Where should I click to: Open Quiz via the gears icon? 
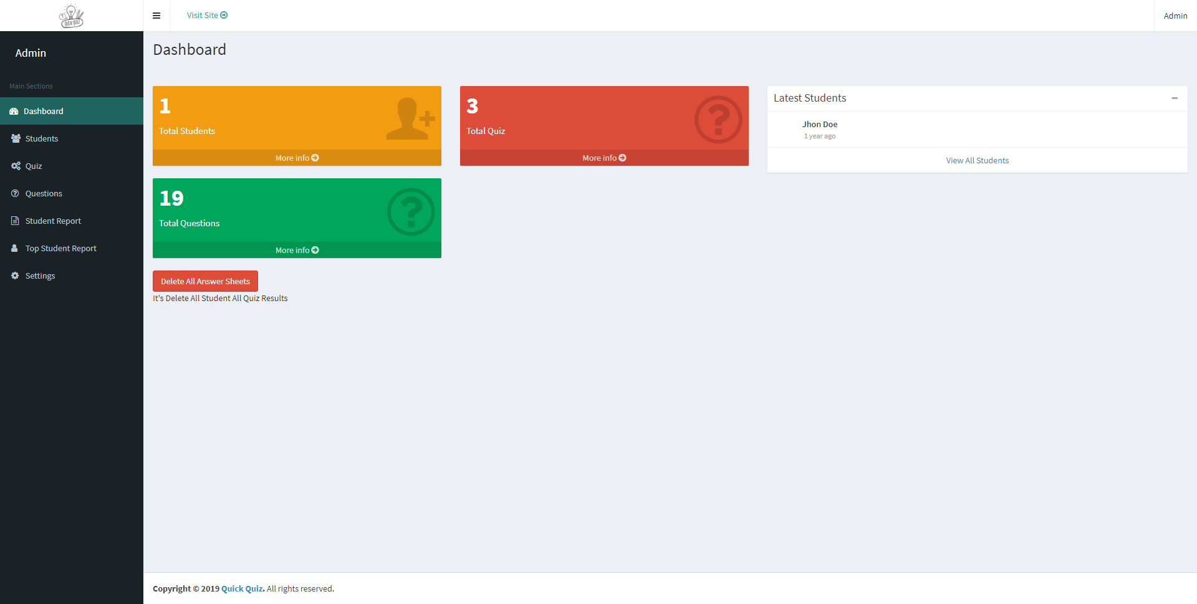pos(16,166)
